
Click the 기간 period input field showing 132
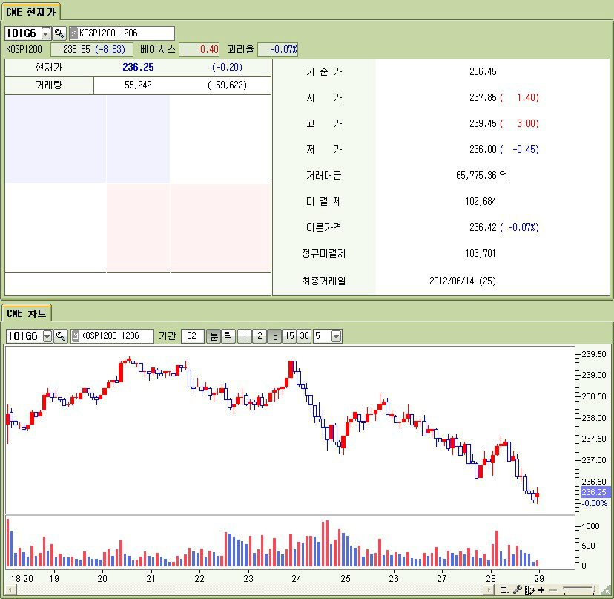pyautogui.click(x=192, y=336)
